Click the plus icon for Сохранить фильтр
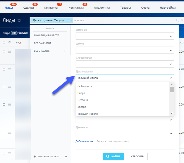Image resolution: width=184 pixels, height=163 pixels. (x=34, y=156)
